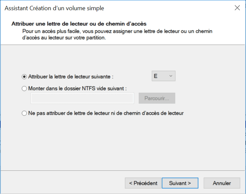Click the Précédent button
The image size is (246, 194).
[143, 183]
